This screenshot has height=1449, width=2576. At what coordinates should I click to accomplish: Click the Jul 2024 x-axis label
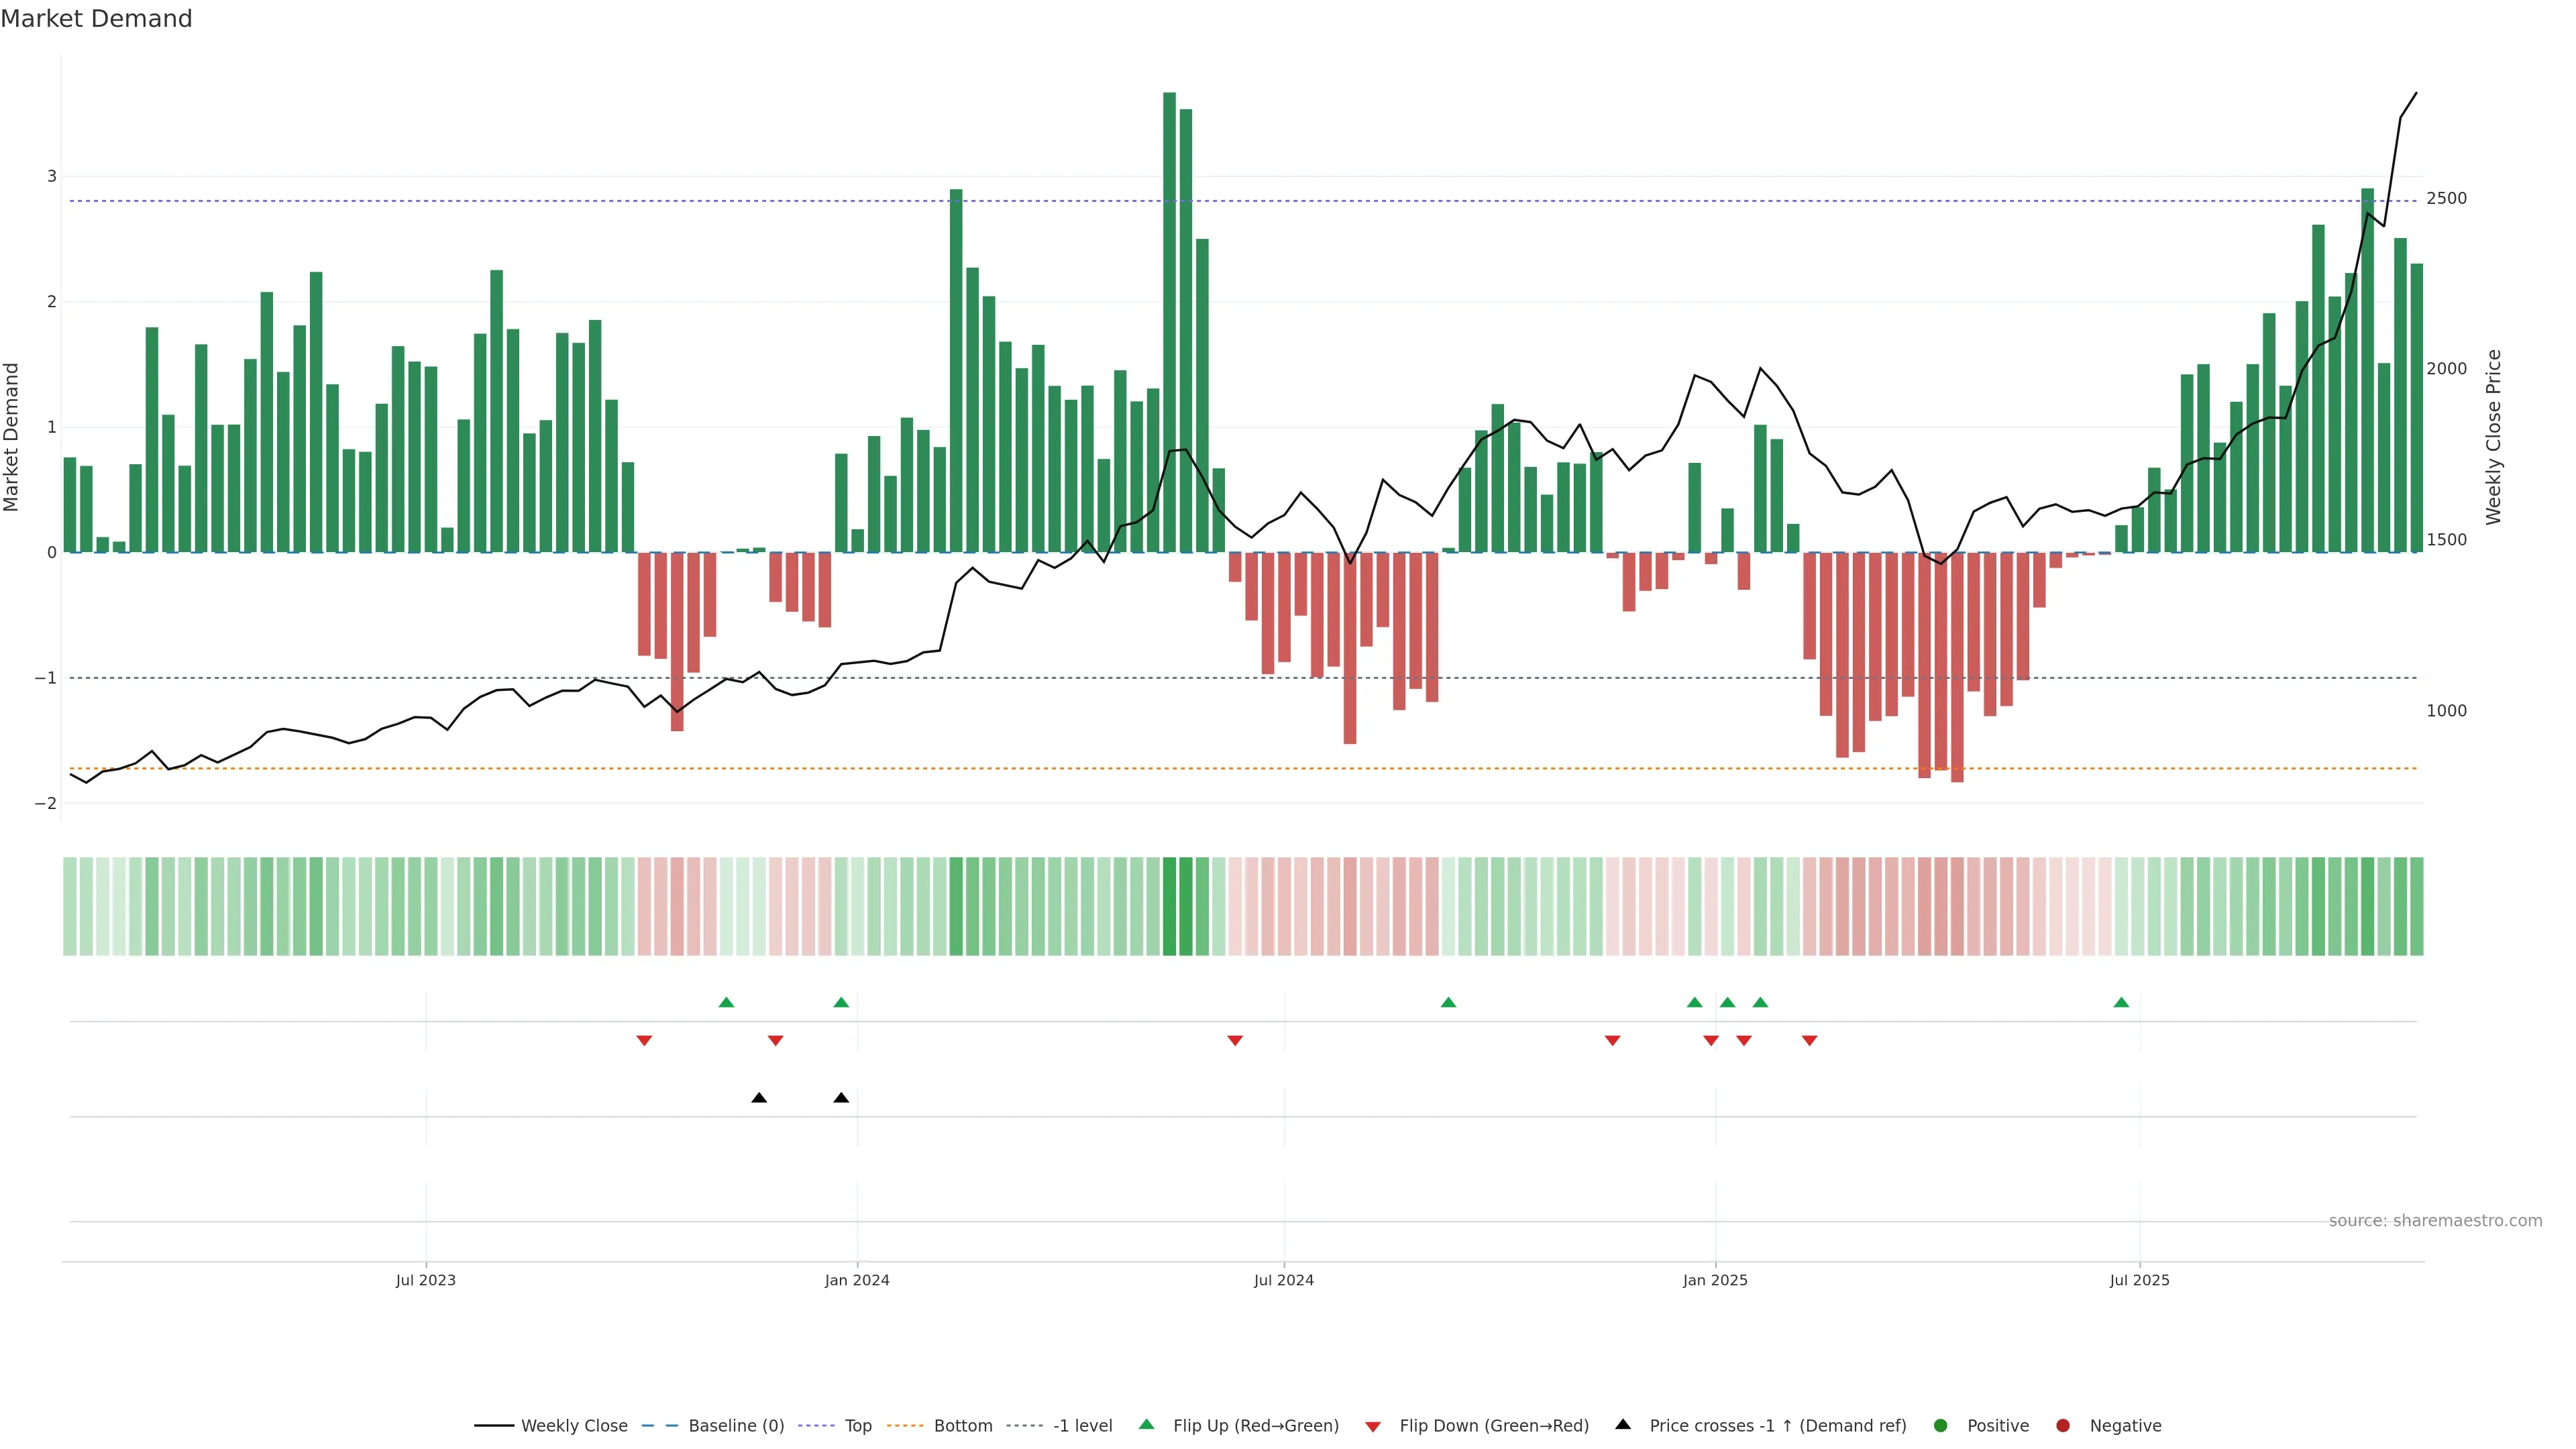click(1284, 1281)
